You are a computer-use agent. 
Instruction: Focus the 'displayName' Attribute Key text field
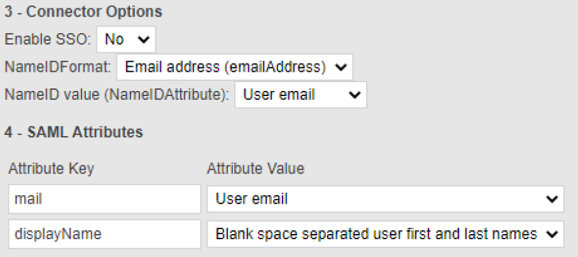pyautogui.click(x=104, y=233)
